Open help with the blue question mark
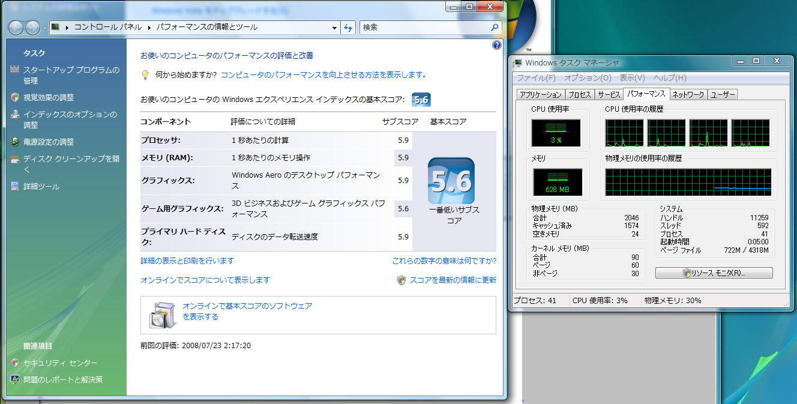 [x=497, y=45]
